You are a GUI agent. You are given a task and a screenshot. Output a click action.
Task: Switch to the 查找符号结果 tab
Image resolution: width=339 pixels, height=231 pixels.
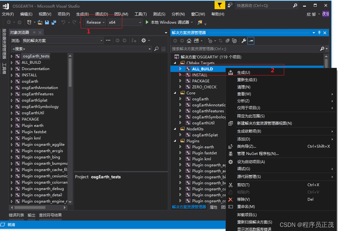pos(50,215)
